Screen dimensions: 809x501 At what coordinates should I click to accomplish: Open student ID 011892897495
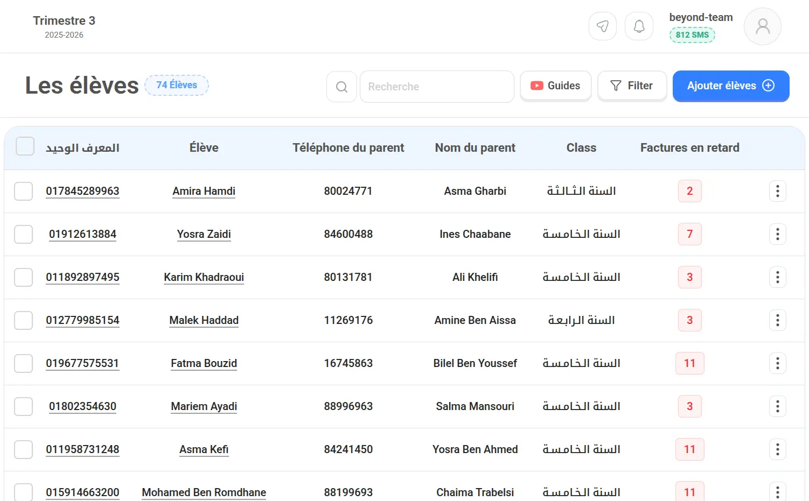coord(82,277)
